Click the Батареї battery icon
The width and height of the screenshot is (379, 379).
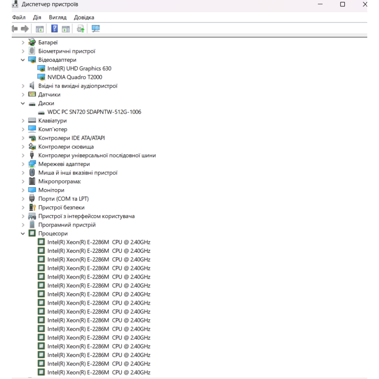tap(32, 42)
